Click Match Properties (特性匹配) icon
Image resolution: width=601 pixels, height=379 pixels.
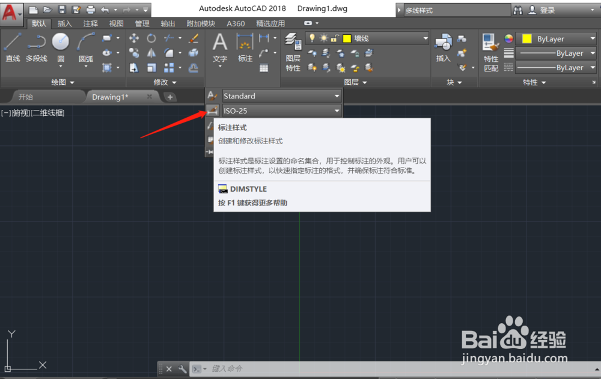[x=490, y=52]
